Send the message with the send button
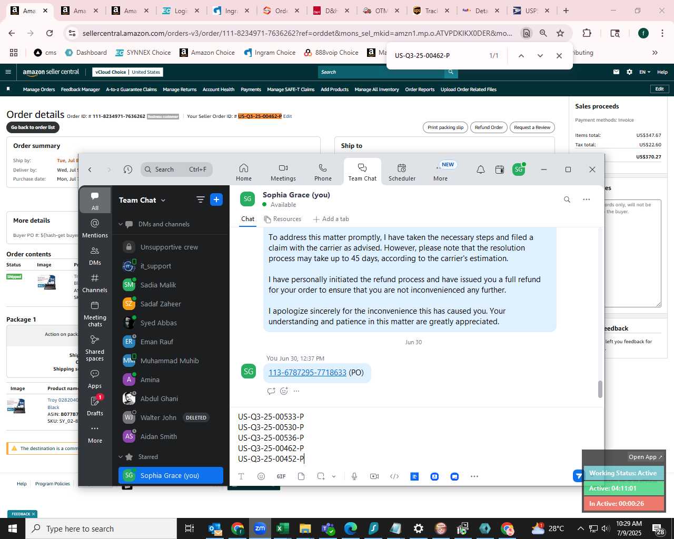Viewport: 674px width, 539px height. pyautogui.click(x=578, y=476)
